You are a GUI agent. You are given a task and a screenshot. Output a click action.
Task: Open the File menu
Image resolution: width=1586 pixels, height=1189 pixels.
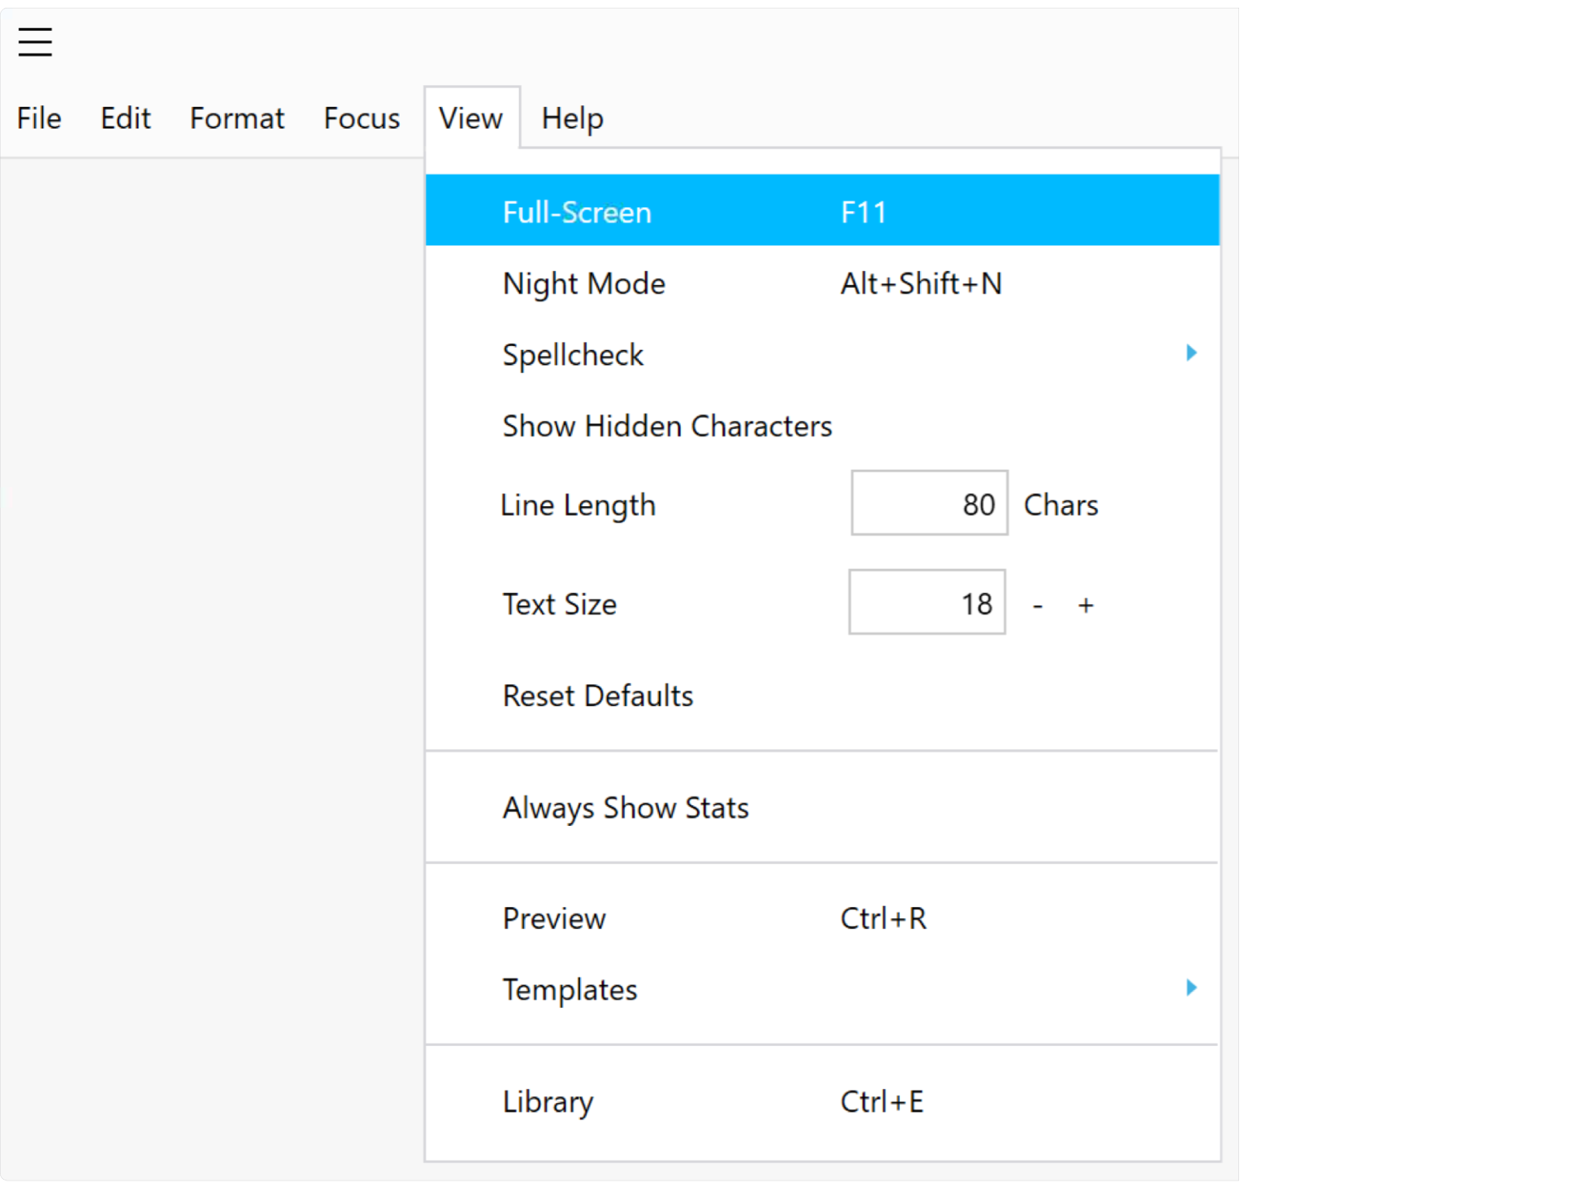coord(39,118)
